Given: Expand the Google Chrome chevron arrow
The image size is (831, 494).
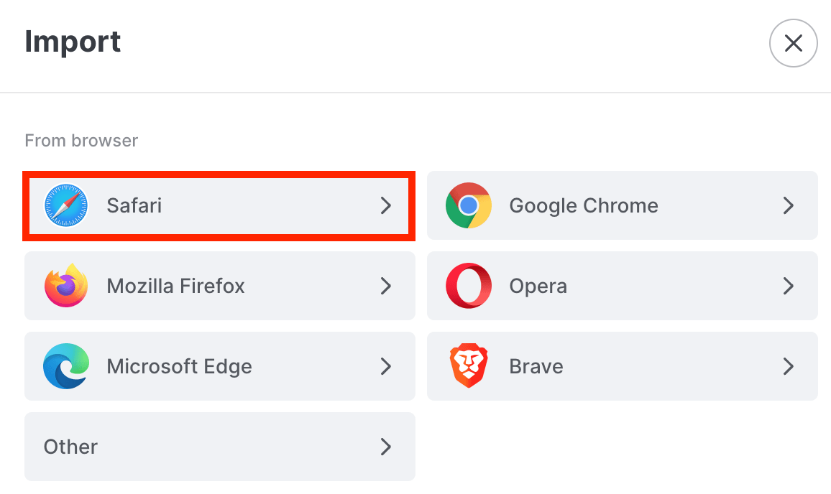Looking at the screenshot, I should (789, 205).
